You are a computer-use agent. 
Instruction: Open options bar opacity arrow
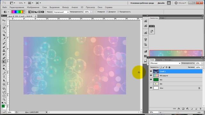click(91, 12)
